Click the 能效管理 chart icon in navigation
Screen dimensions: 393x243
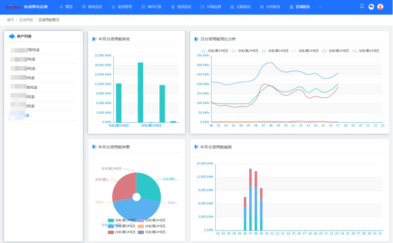click(113, 7)
